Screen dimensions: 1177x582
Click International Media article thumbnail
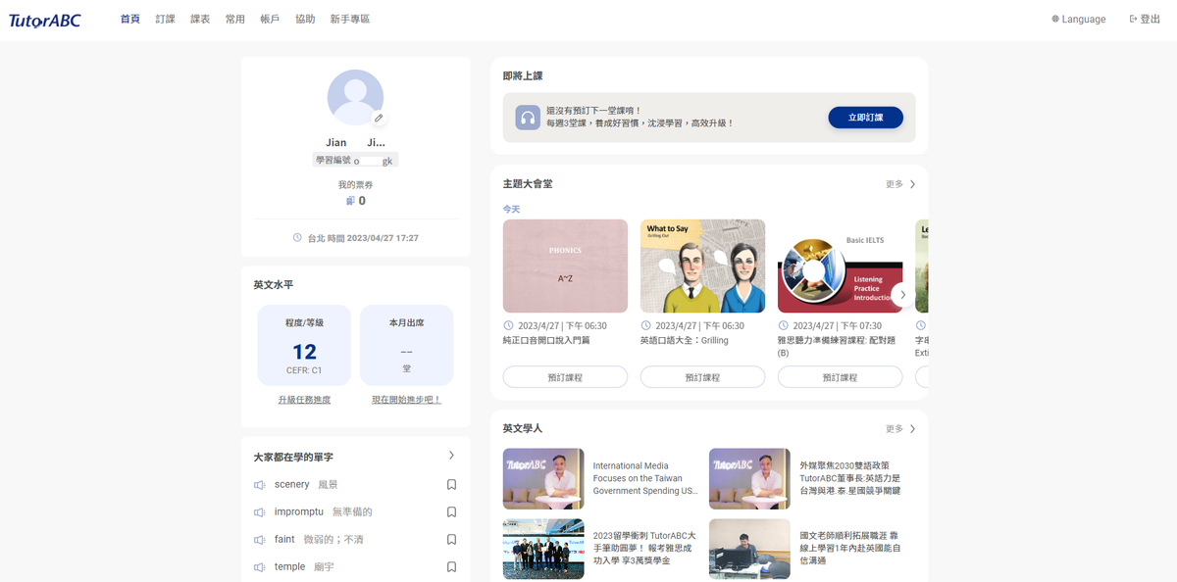point(543,479)
